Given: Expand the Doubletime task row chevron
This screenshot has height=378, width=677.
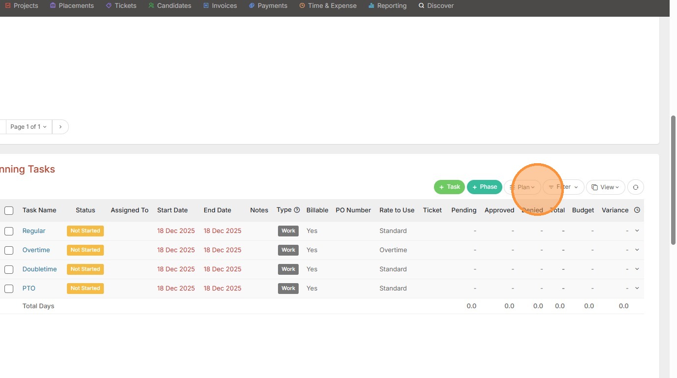Looking at the screenshot, I should point(637,269).
